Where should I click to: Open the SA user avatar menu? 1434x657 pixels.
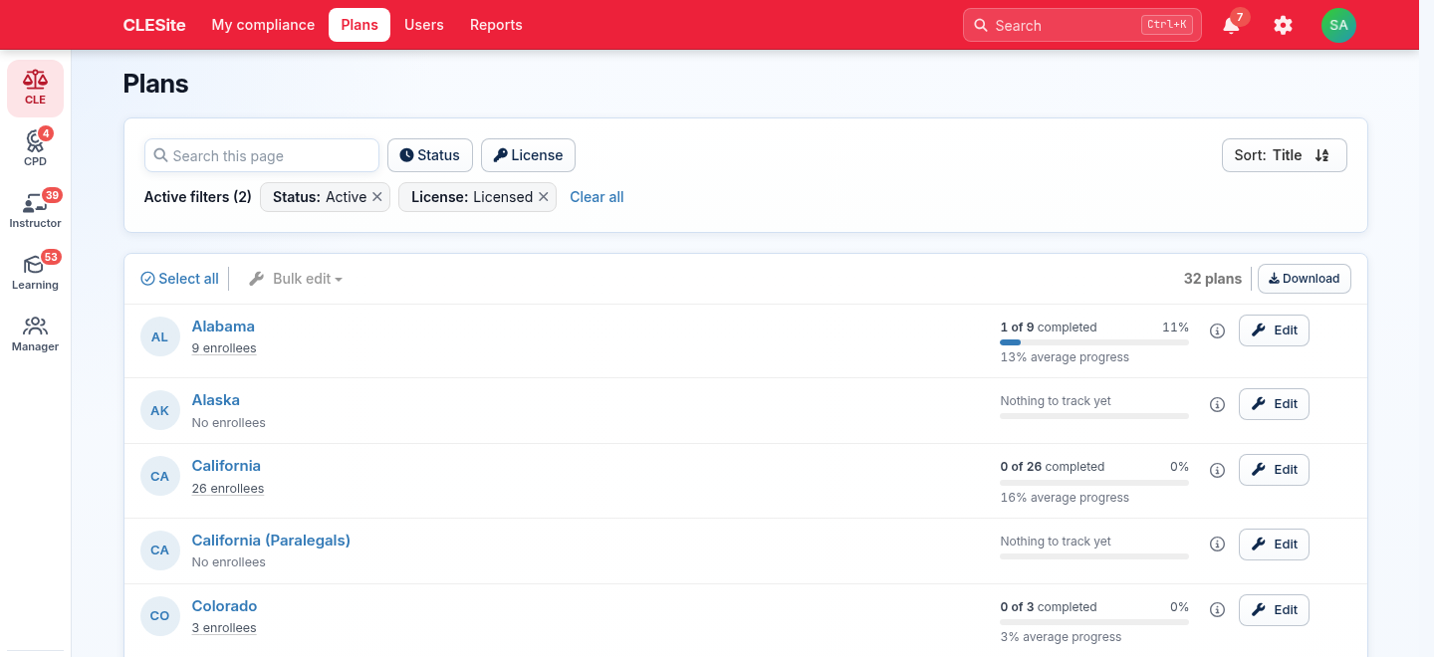pos(1338,25)
